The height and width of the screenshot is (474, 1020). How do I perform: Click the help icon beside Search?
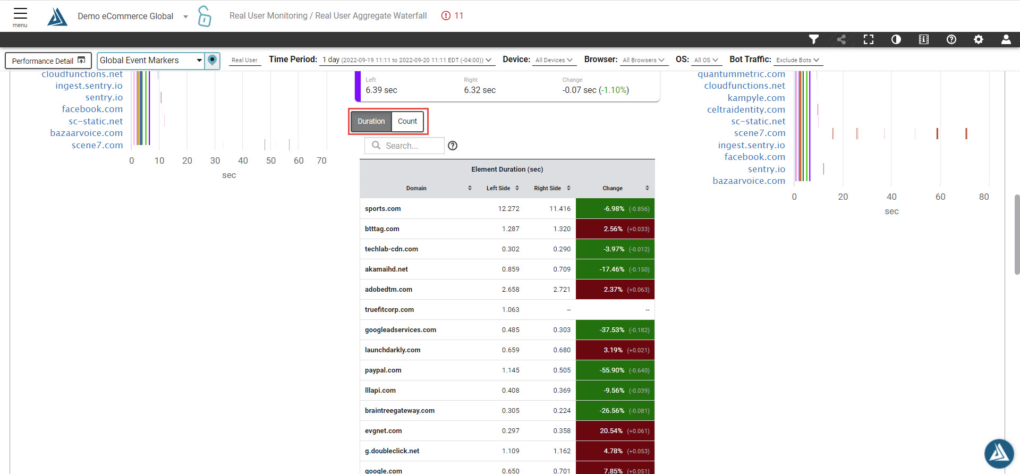[453, 146]
